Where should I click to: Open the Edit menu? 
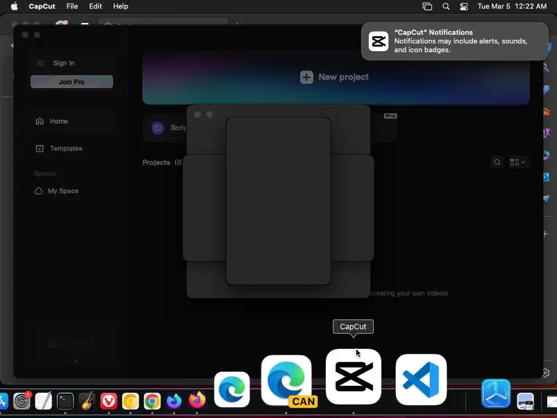95,7
